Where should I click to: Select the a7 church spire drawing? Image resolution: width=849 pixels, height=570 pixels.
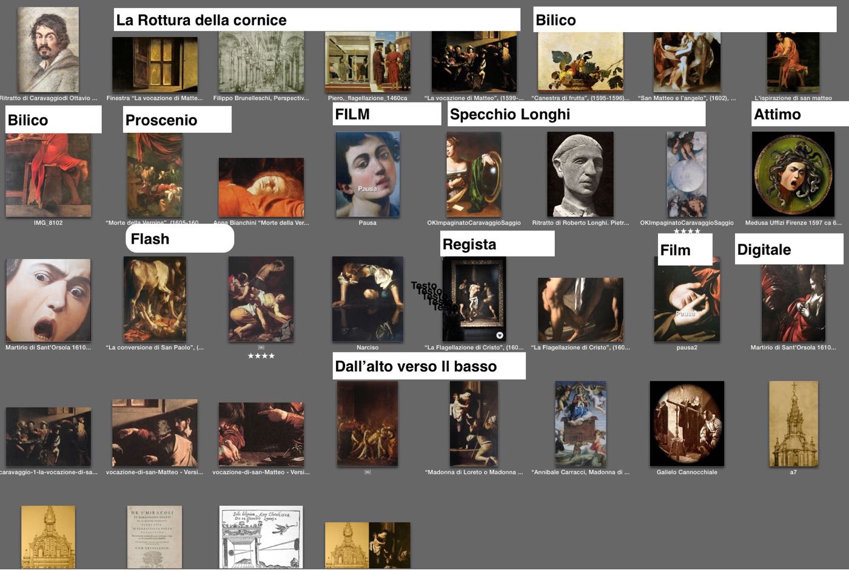793,423
